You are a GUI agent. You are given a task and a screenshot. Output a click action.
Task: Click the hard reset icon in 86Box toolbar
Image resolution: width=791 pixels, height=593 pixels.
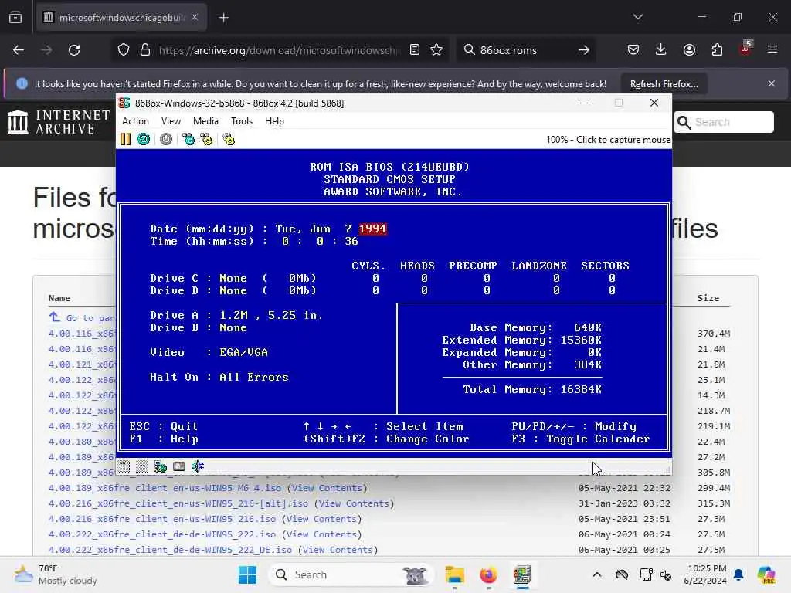[x=144, y=139]
